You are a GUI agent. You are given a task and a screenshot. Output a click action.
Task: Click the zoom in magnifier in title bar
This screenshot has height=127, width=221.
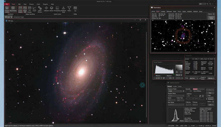pyautogui.click(x=208, y=4)
